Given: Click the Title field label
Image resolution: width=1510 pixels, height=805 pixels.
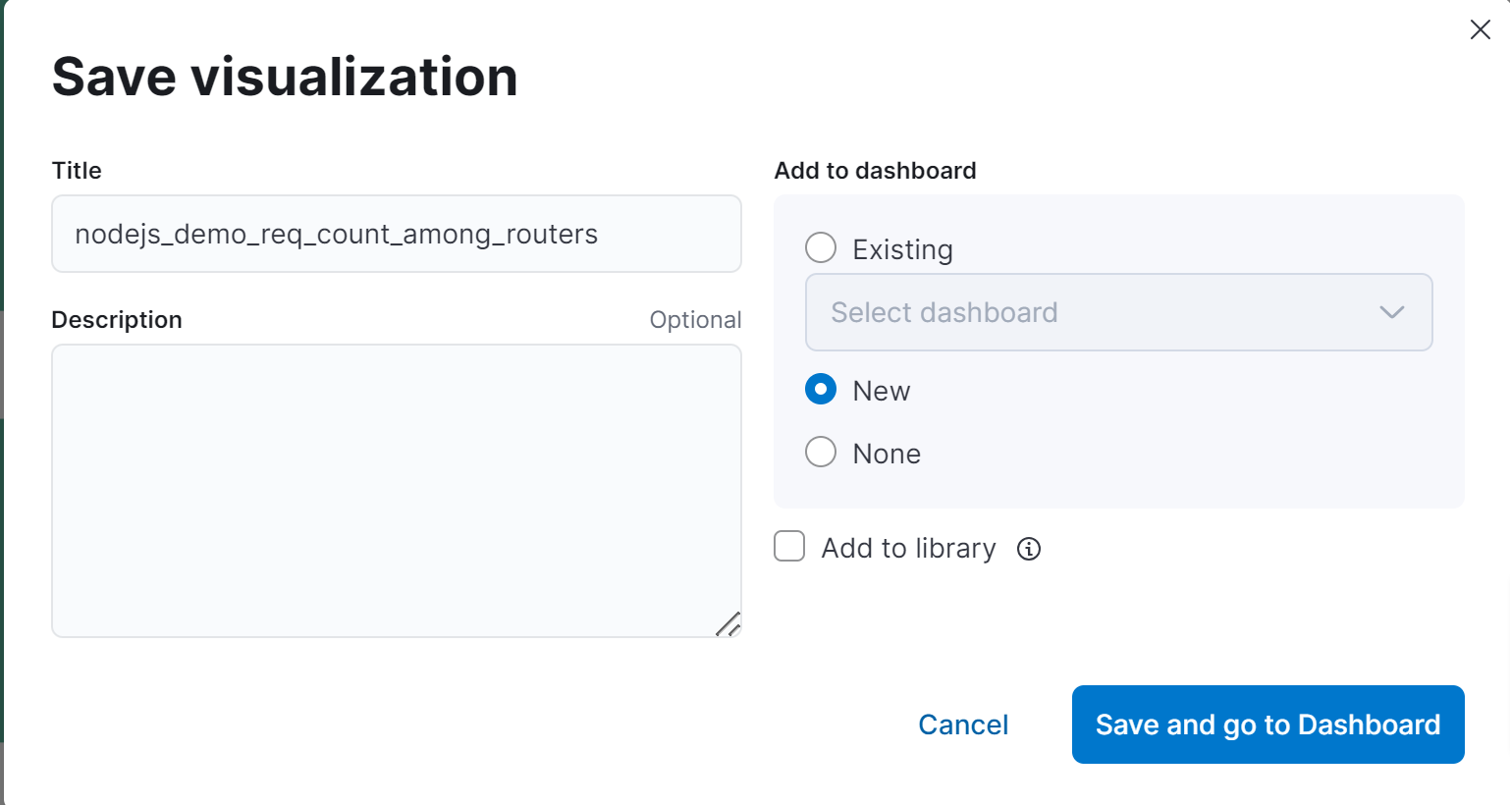Looking at the screenshot, I should point(77,171).
